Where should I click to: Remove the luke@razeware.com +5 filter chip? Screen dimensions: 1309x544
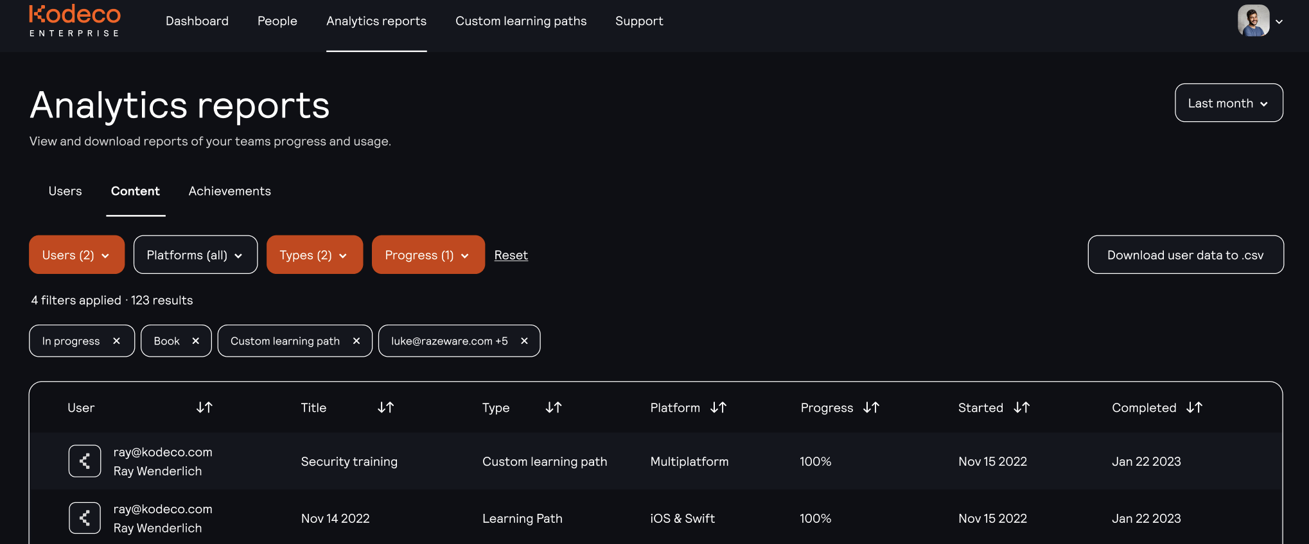click(x=524, y=341)
